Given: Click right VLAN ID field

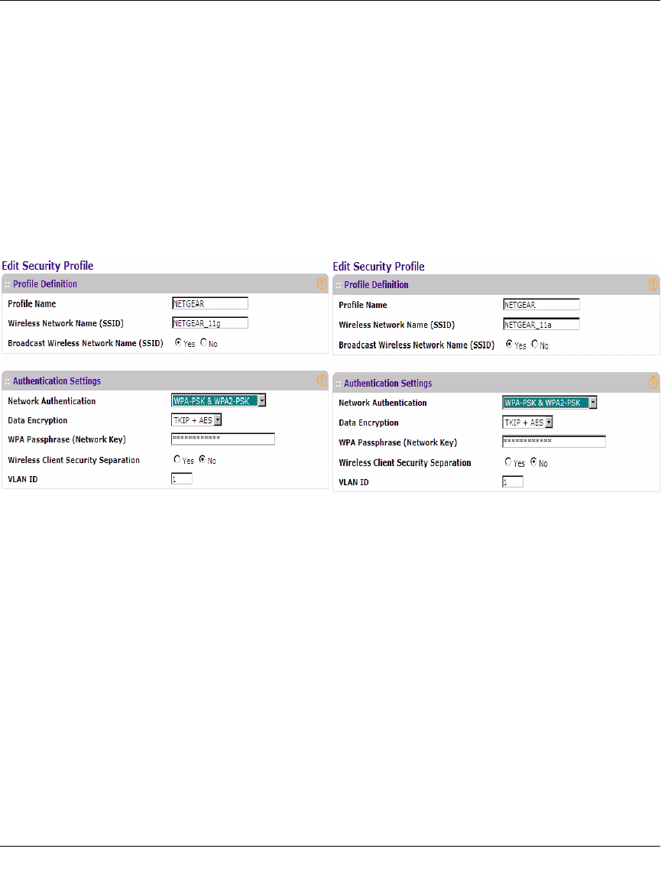Looking at the screenshot, I should pos(513,482).
